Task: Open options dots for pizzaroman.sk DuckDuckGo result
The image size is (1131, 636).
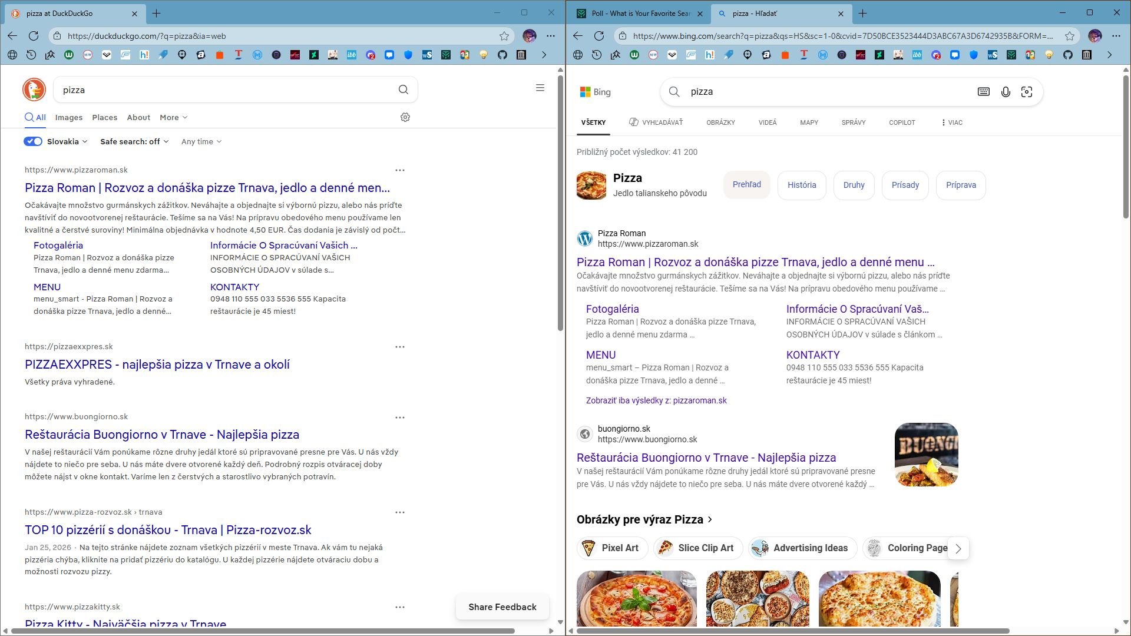Action: [400, 170]
